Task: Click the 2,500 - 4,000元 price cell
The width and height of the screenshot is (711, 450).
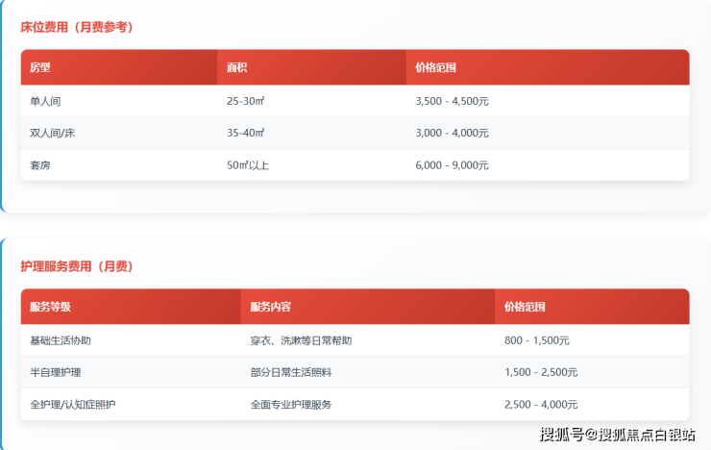Action: 541,405
